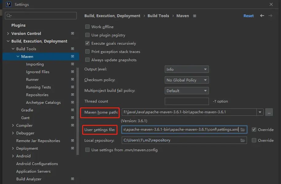Viewport: 281px width, 184px height.
Task: Expand the Compiler tree node
Action: [x=13, y=126]
